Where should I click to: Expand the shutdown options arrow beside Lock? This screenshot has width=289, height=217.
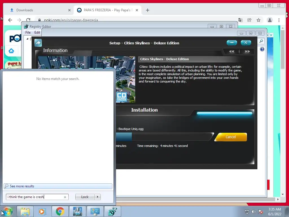[97, 197]
